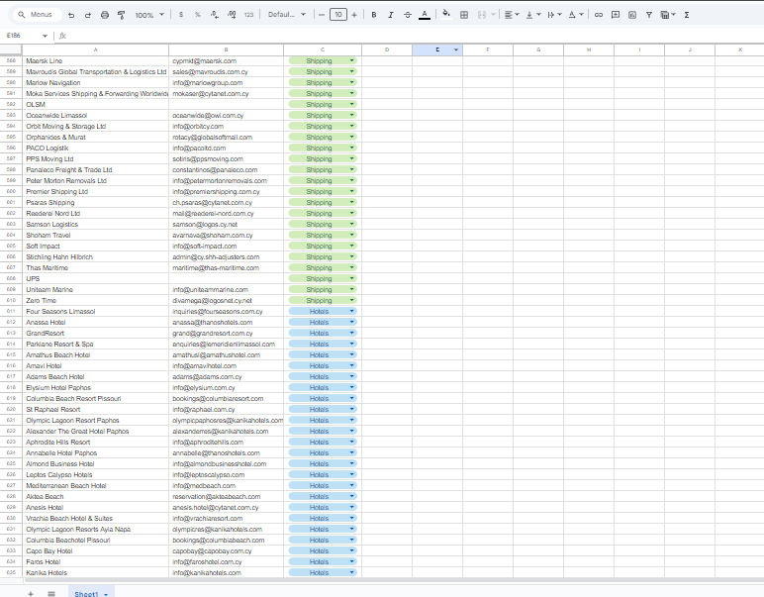The width and height of the screenshot is (764, 597).
Task: Open the name box dropdown arrow
Action: click(x=45, y=36)
